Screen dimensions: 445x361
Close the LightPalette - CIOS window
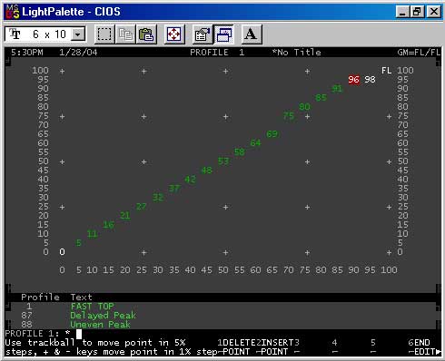pos(434,12)
